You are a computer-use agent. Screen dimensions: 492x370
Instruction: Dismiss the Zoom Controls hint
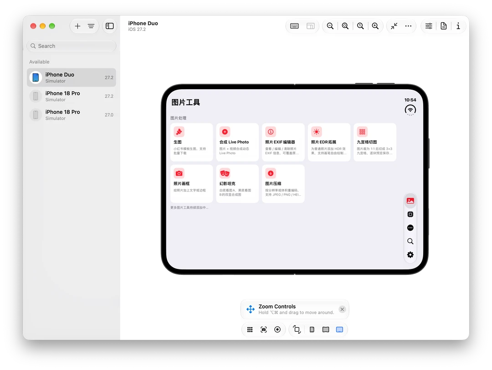342,309
